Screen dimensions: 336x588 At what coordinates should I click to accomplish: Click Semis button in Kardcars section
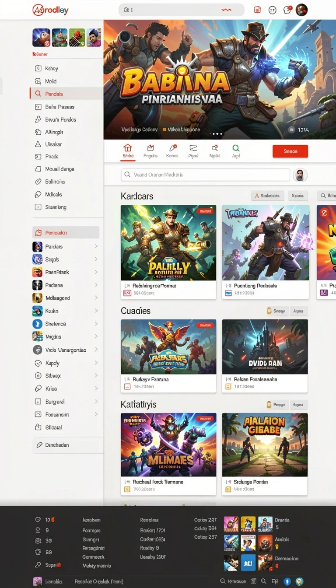[297, 196]
